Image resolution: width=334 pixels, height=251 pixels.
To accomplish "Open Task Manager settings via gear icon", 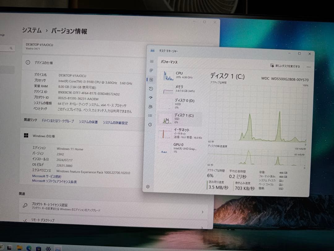I will point(148,187).
